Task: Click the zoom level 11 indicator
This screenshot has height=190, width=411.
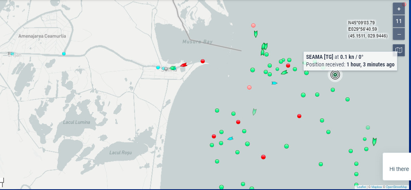Action: coord(399,21)
